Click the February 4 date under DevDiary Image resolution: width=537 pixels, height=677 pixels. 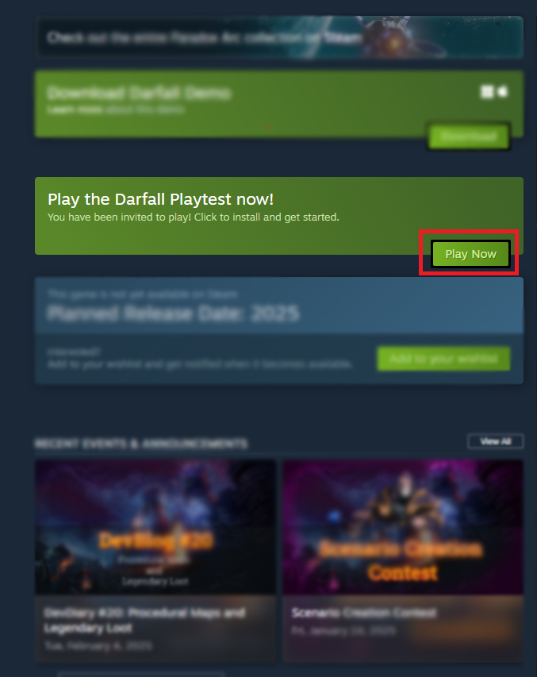pyautogui.click(x=98, y=645)
